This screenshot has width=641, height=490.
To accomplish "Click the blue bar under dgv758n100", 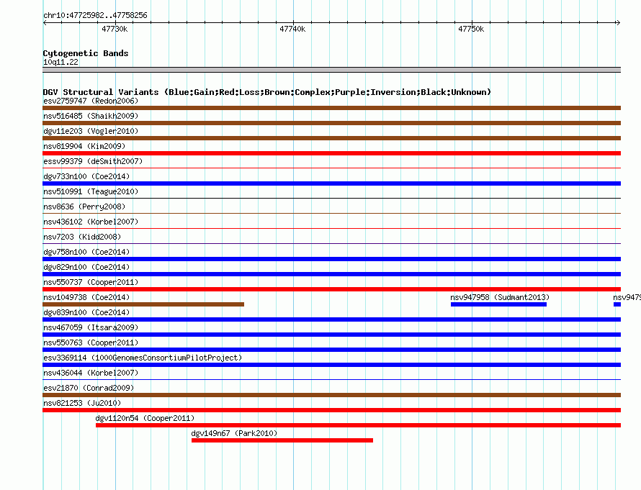I will click(x=331, y=259).
